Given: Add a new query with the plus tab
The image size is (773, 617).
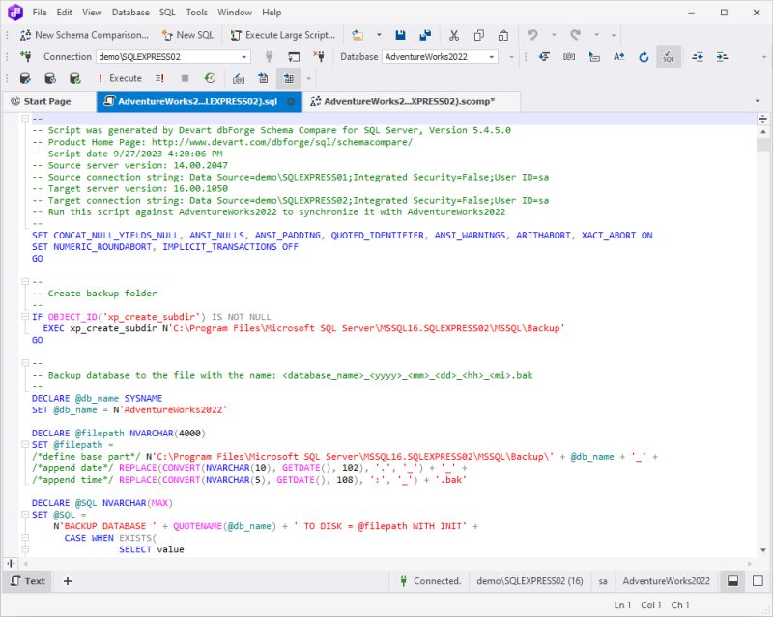Looking at the screenshot, I should 67,581.
